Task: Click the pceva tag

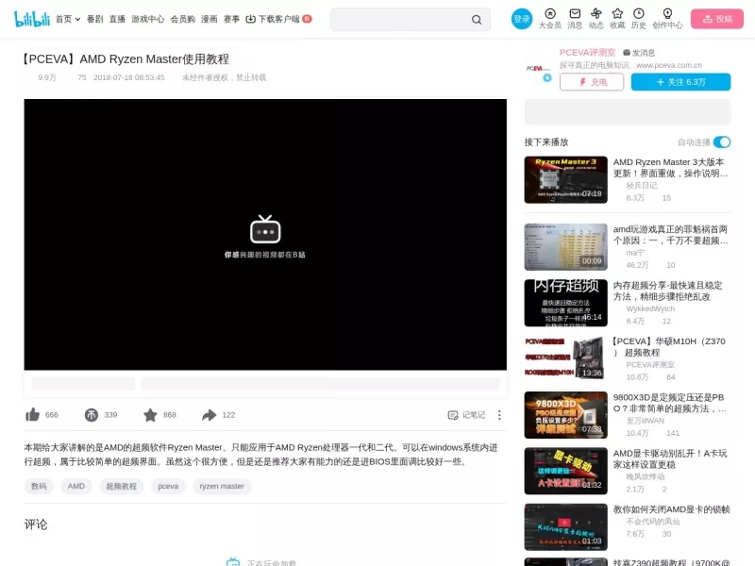Action: click(168, 486)
